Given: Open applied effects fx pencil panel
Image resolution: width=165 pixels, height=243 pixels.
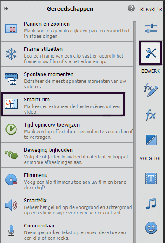Looking at the screenshot, I should point(151,90).
